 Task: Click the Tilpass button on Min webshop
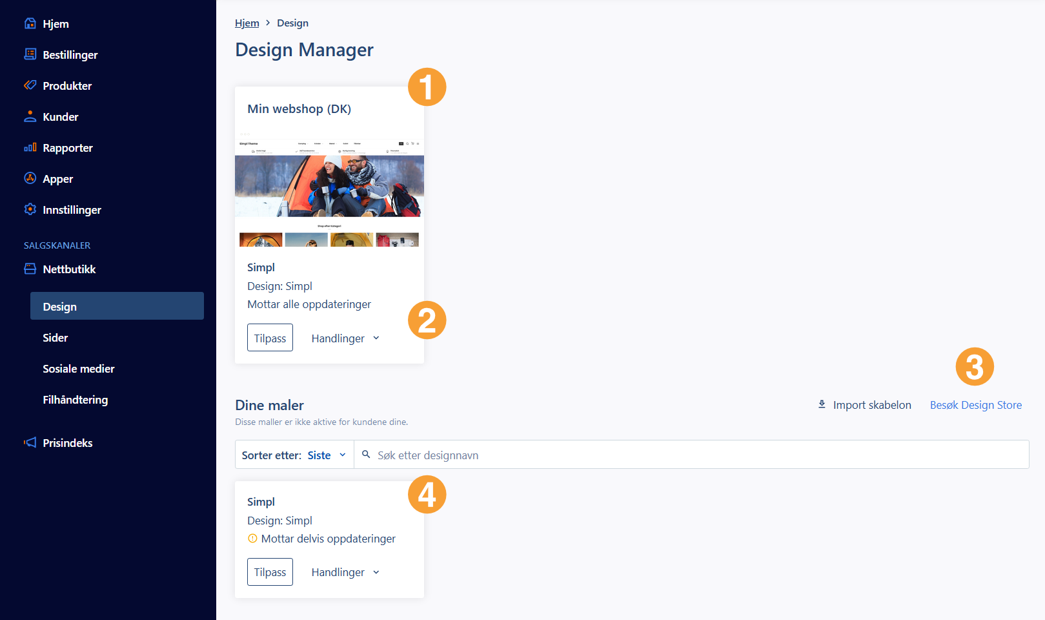pyautogui.click(x=270, y=337)
